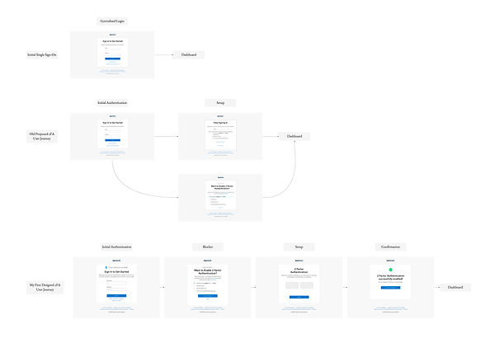The height and width of the screenshot is (343, 495).
Task: Click the green checkmark on Confirmation screen
Action: pos(390,270)
